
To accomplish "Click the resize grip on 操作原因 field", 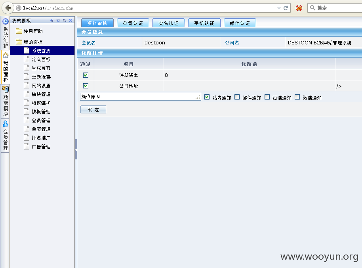I will coord(198,98).
